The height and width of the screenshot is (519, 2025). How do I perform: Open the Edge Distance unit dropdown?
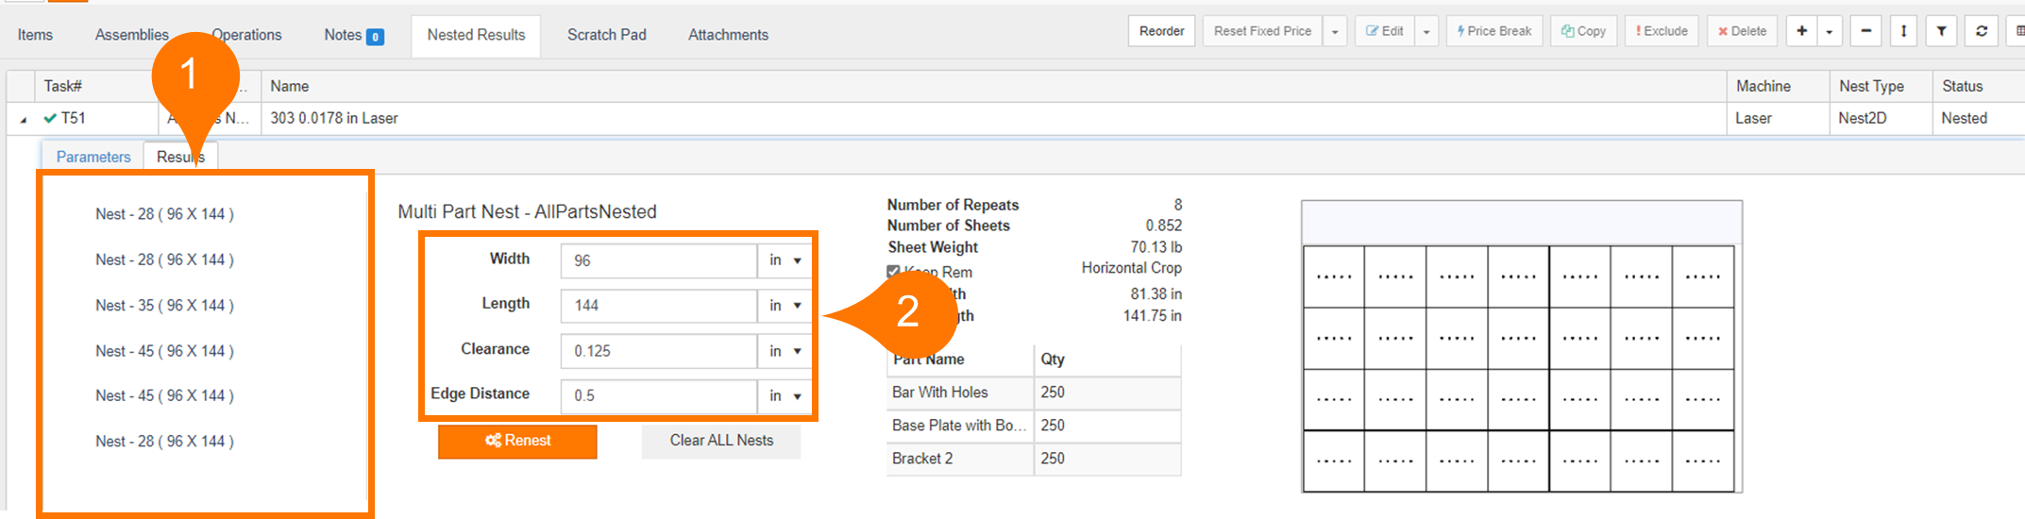785,396
